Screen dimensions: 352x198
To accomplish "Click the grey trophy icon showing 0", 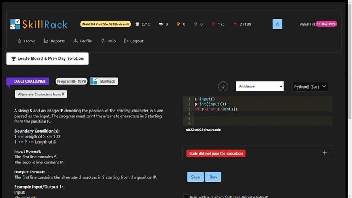I will click(196, 24).
